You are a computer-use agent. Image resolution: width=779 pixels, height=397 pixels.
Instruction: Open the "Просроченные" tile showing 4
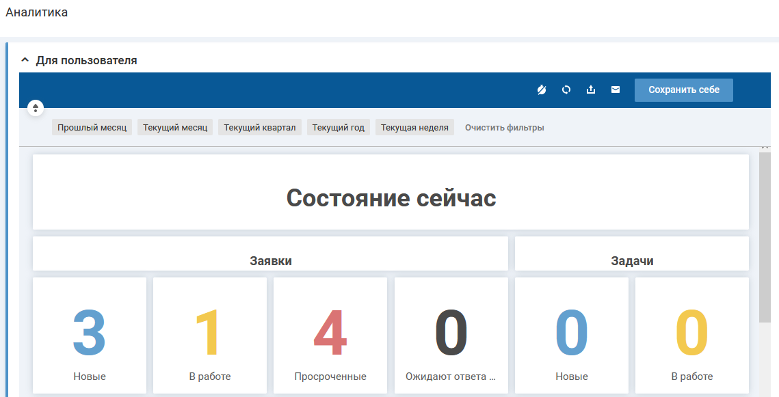pos(330,335)
